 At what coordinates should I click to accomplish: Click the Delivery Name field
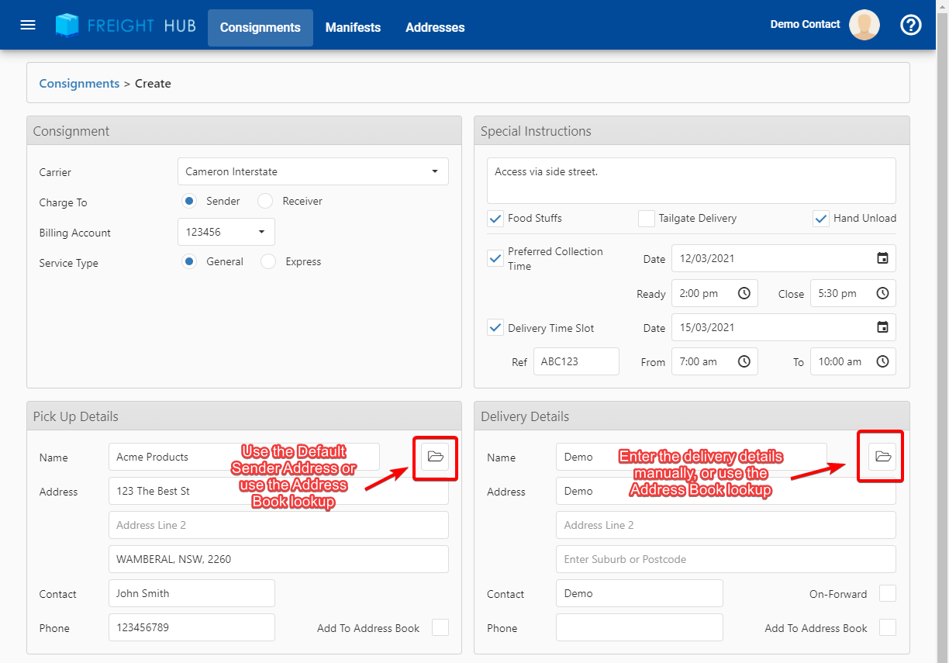click(x=692, y=457)
